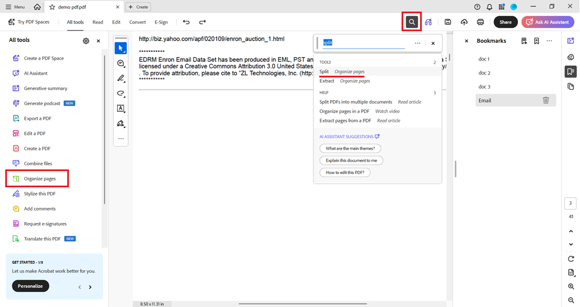Close the search box
Viewport: 580px width, 307px height.
[433, 43]
